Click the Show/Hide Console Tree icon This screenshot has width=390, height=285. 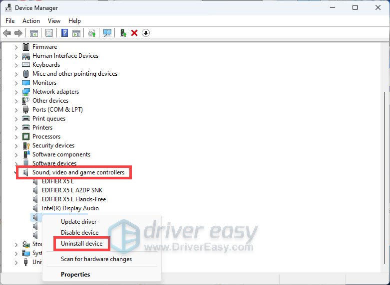coord(34,33)
